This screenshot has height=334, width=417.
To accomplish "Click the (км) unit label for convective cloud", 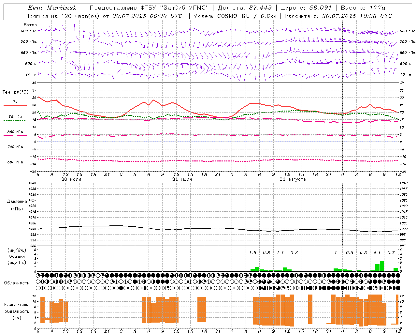I will pyautogui.click(x=17, y=318).
